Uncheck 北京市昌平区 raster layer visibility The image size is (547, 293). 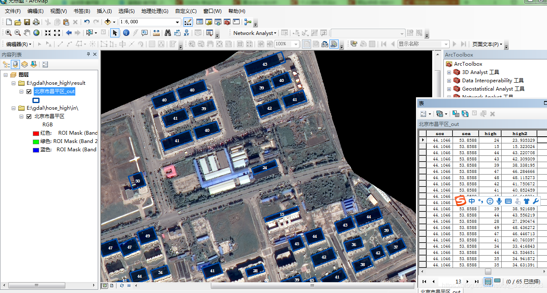[29, 116]
